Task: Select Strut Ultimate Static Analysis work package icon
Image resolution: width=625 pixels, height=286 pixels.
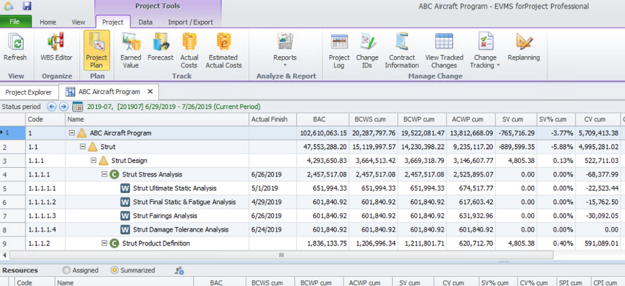Action: (125, 188)
